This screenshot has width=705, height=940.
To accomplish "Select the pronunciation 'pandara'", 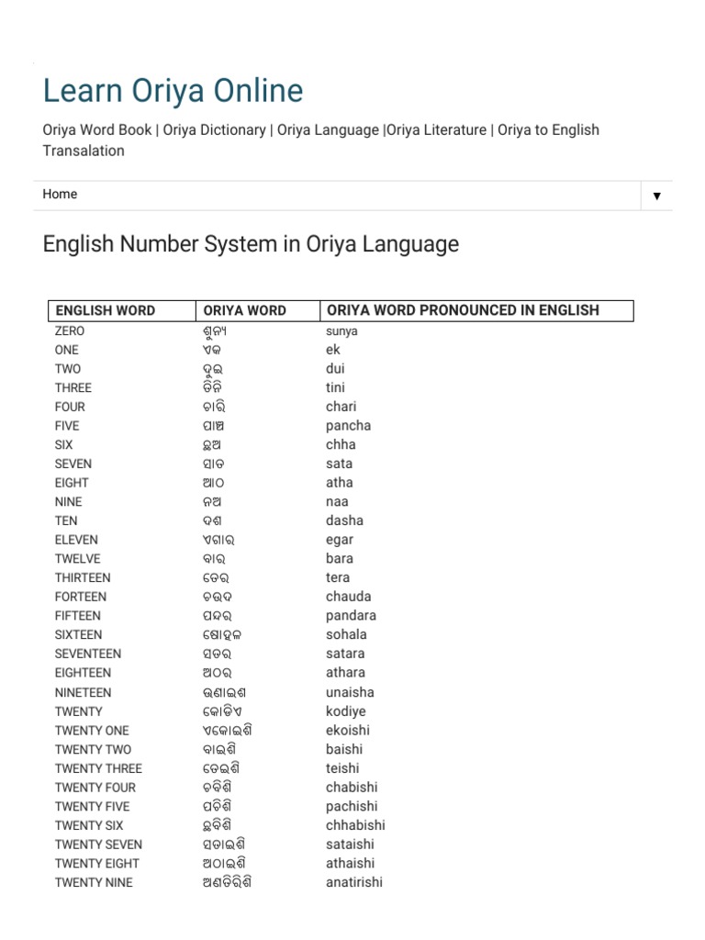I will coord(352,616).
